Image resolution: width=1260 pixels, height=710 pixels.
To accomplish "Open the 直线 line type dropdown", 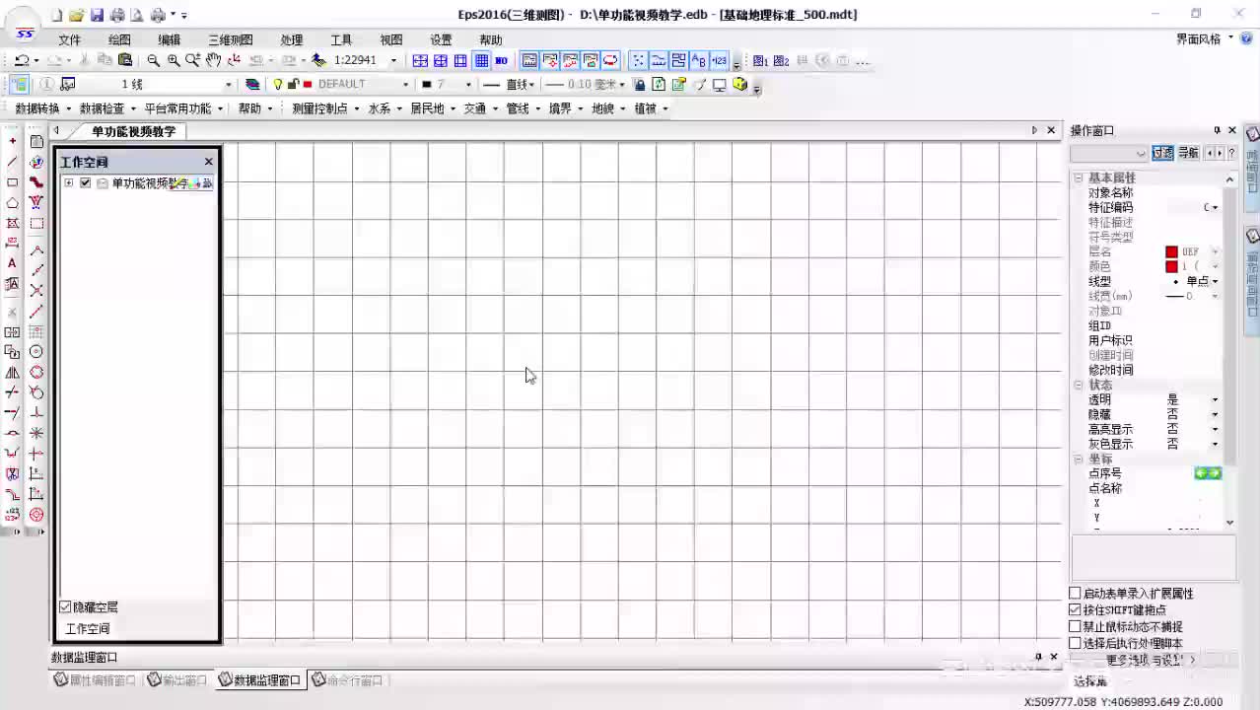I will pos(531,85).
